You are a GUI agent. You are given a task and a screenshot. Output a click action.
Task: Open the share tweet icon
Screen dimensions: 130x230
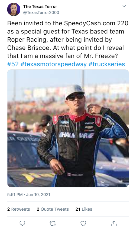coord(114,223)
